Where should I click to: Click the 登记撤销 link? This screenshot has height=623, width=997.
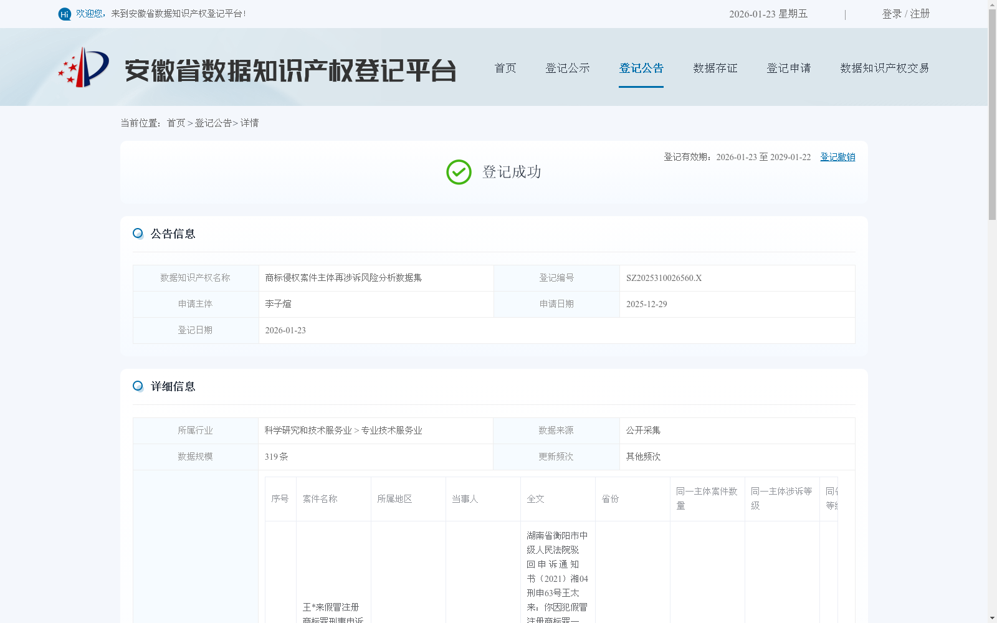[837, 157]
